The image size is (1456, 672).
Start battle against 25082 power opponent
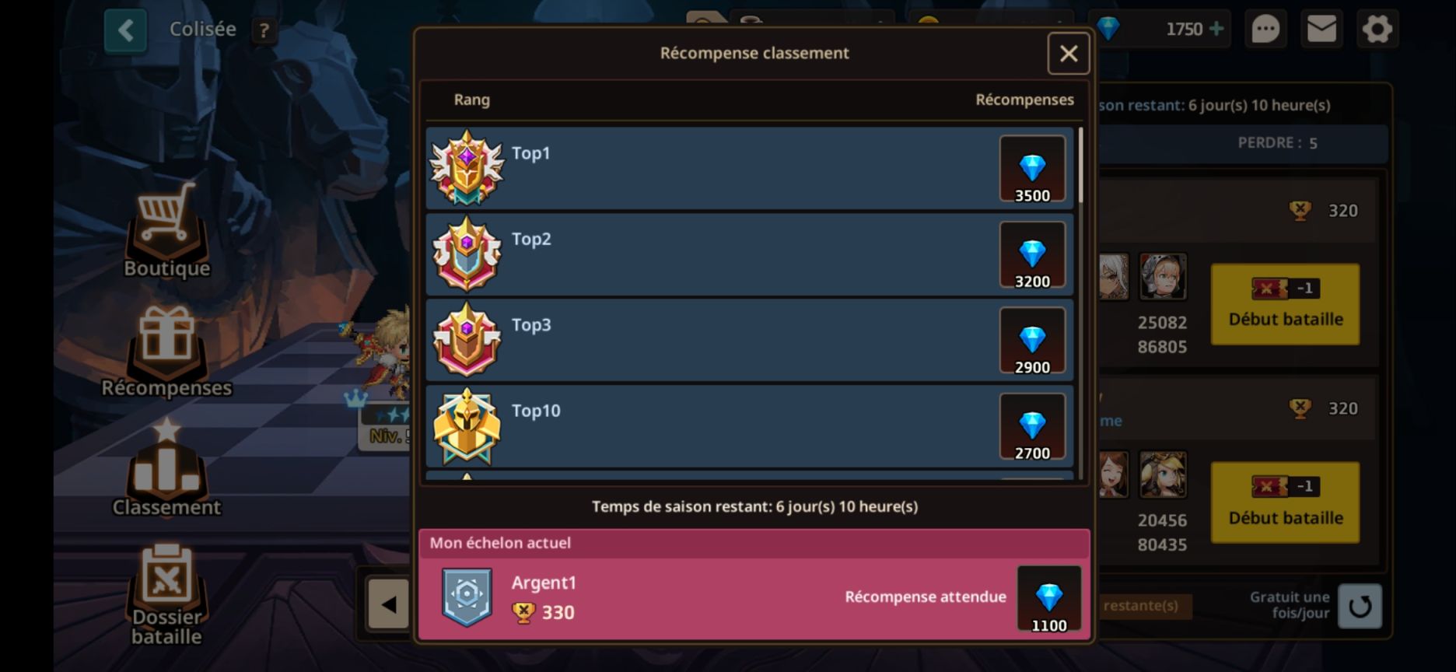[1285, 304]
